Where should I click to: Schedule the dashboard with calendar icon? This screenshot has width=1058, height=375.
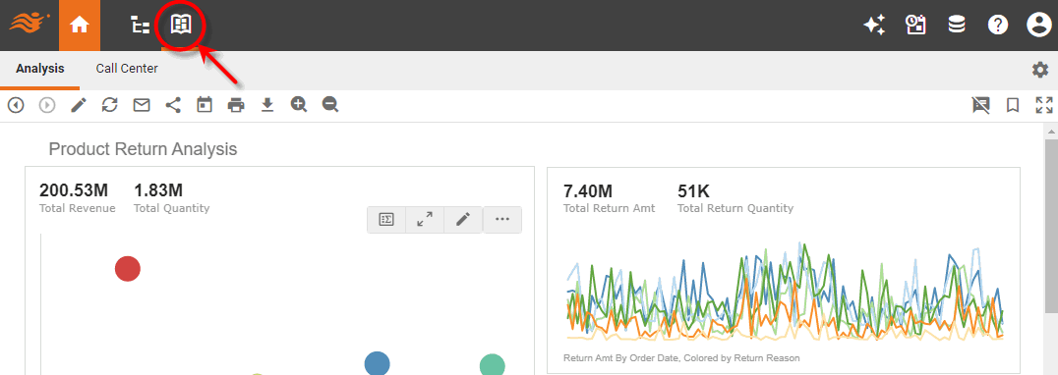(x=205, y=105)
